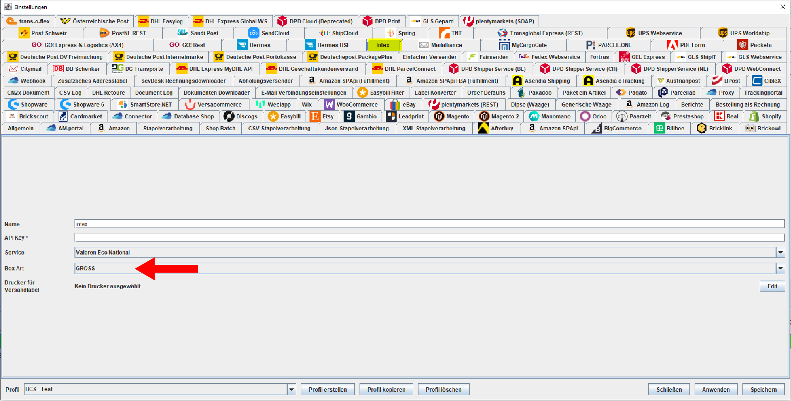Image resolution: width=791 pixels, height=401 pixels.
Task: Open the Allgemein tab
Action: (21, 128)
